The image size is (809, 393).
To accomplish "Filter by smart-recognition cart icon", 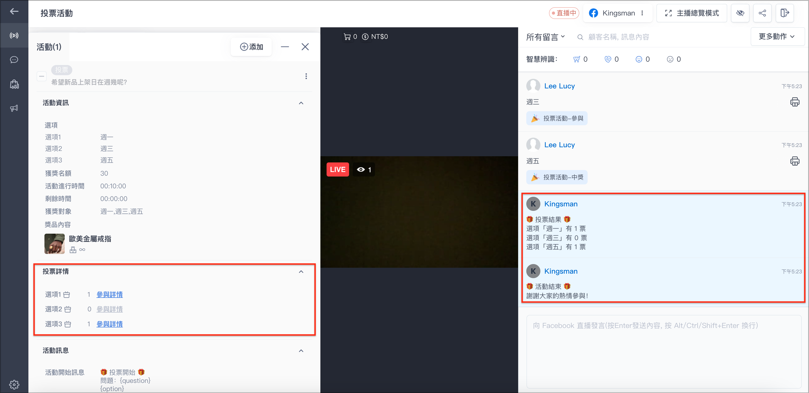I will pos(576,59).
